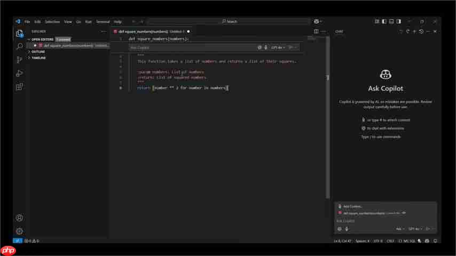Click the Spaces indentation setting
This screenshot has height=256, width=456.
point(362,241)
